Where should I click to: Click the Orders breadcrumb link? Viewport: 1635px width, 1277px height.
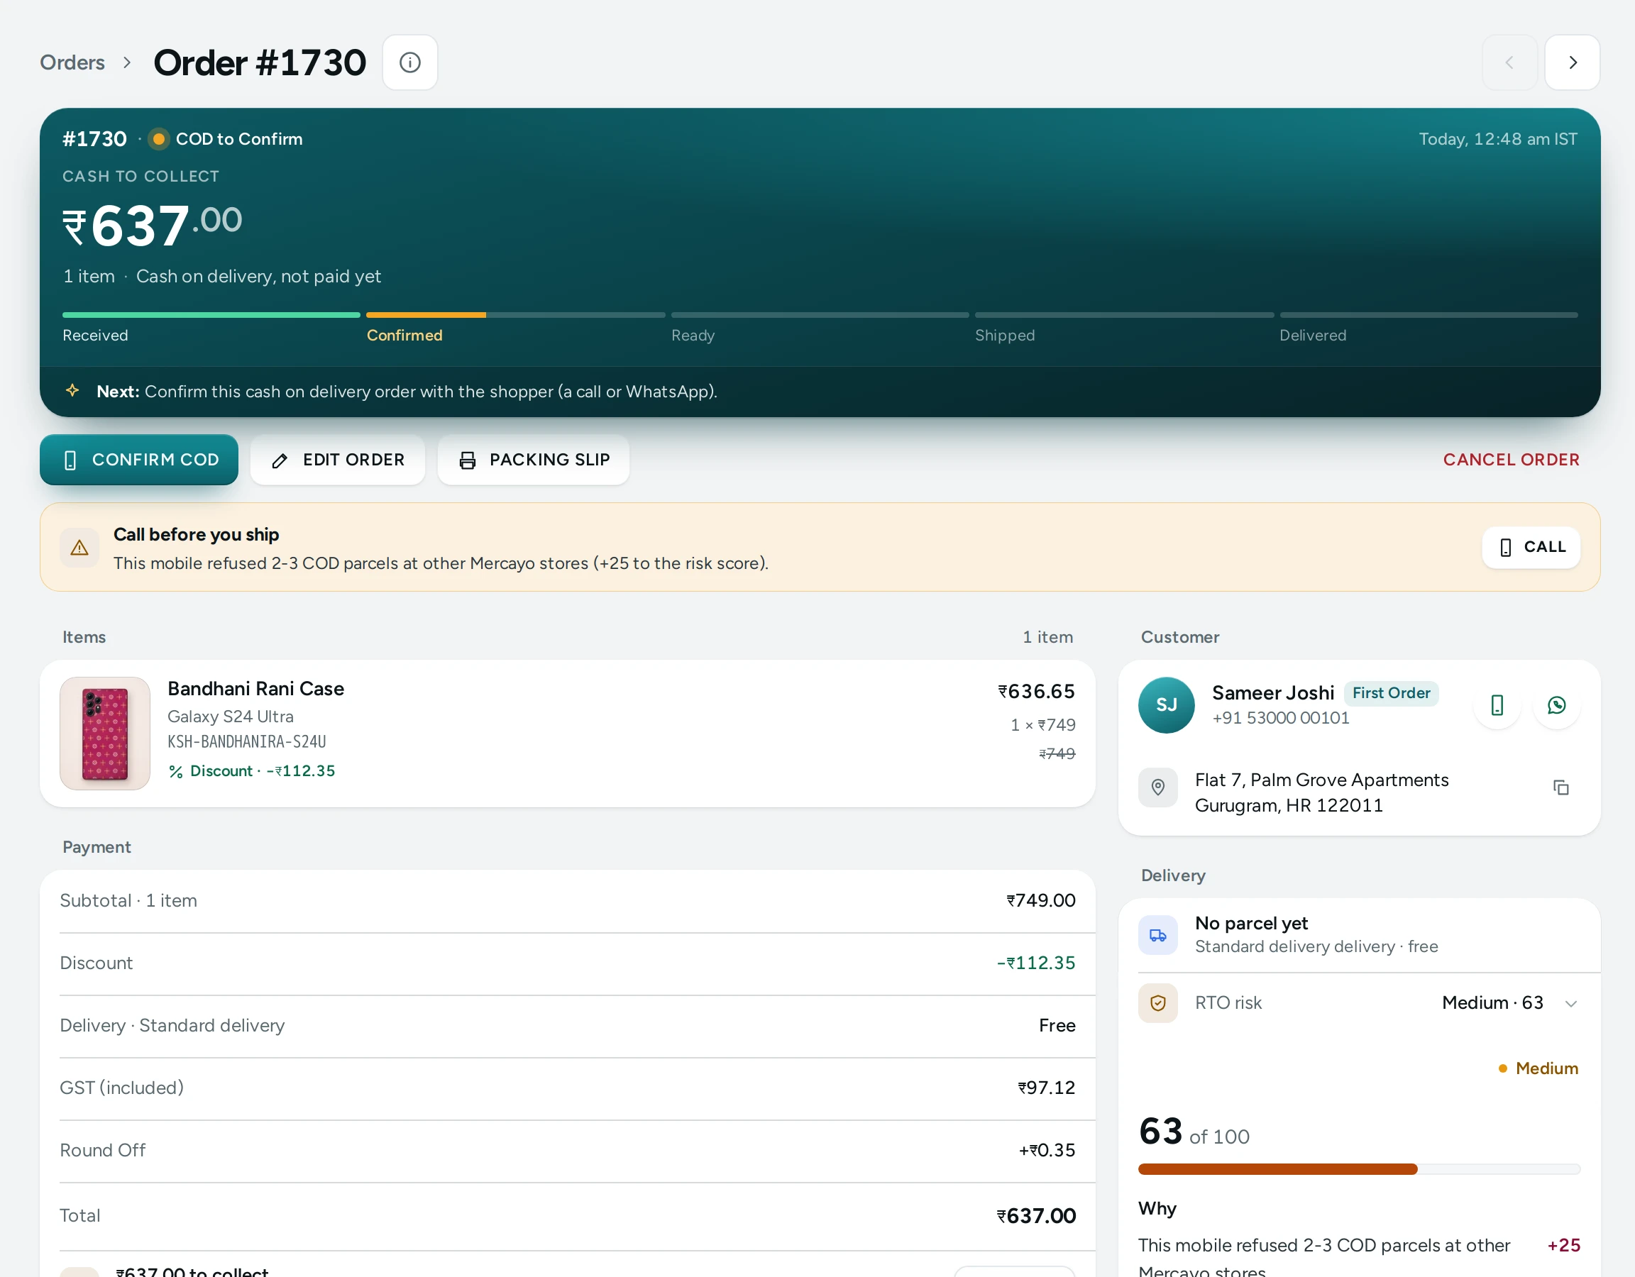tap(72, 62)
